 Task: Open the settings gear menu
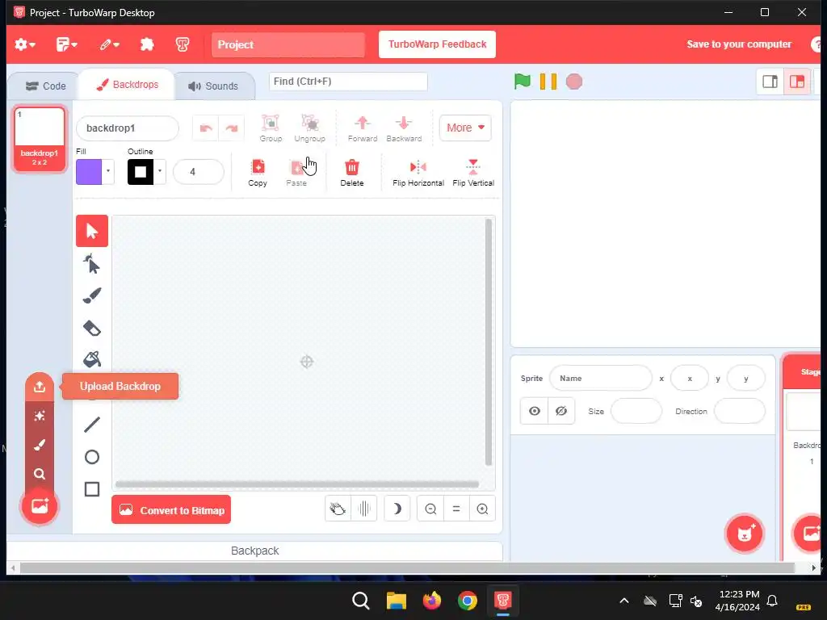coord(25,44)
